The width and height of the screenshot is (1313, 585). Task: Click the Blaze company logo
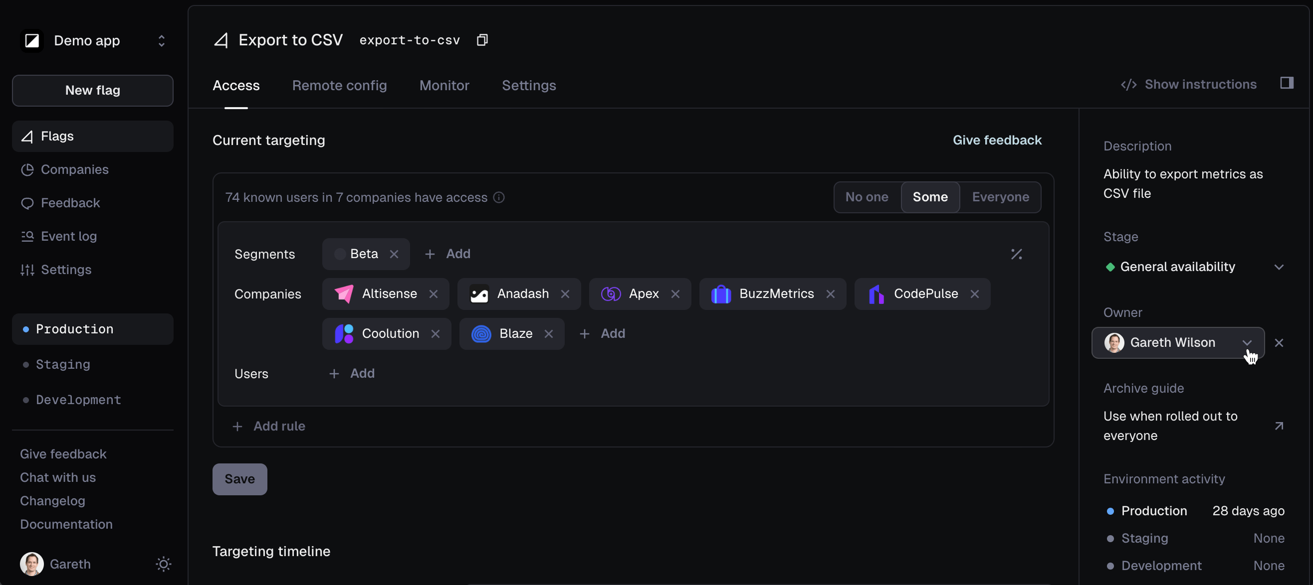(x=481, y=333)
